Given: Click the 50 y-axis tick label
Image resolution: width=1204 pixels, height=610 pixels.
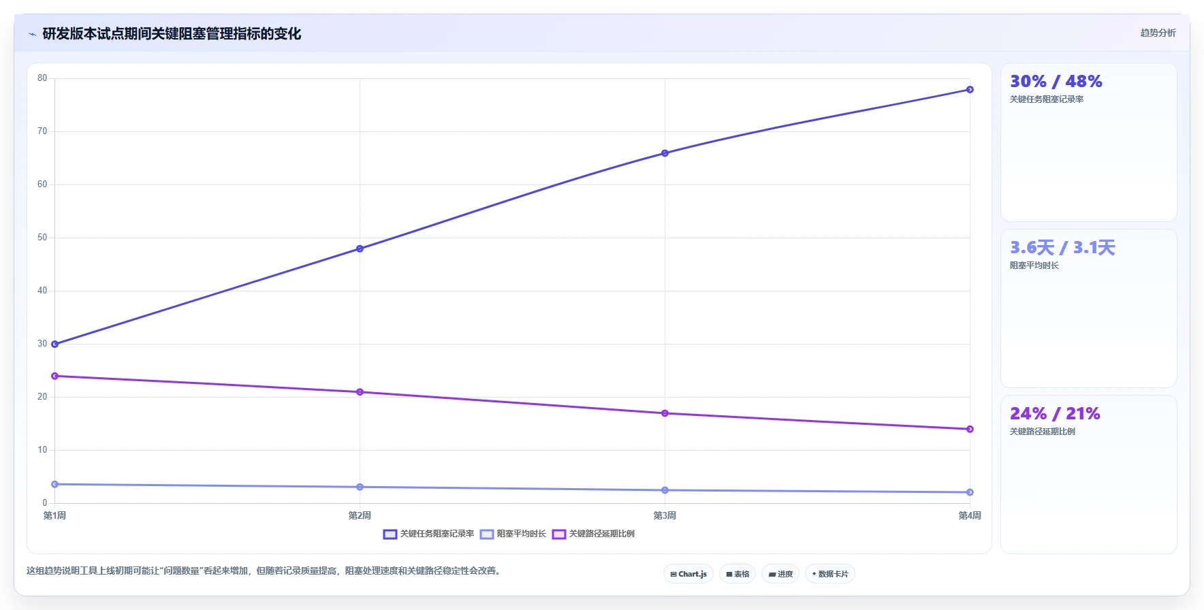Looking at the screenshot, I should pos(42,238).
